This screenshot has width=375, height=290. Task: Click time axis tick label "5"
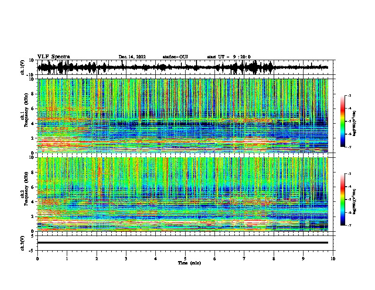click(185, 259)
